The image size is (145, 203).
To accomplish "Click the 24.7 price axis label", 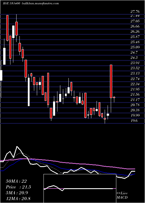I will pyautogui.click(x=134, y=52).
